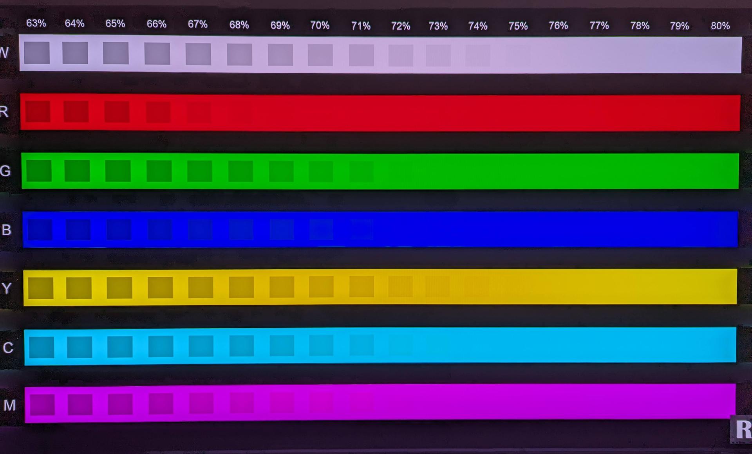Image resolution: width=752 pixels, height=454 pixels.
Task: Click the 64% square in red bar
Action: [x=76, y=112]
